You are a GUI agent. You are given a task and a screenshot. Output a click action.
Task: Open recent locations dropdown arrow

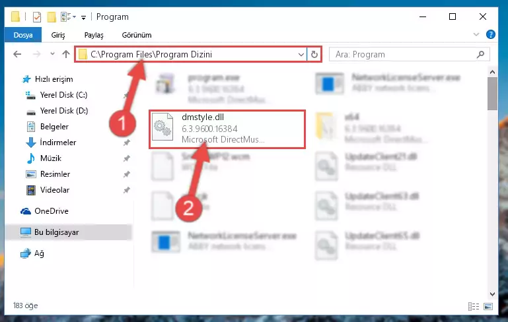click(52, 53)
